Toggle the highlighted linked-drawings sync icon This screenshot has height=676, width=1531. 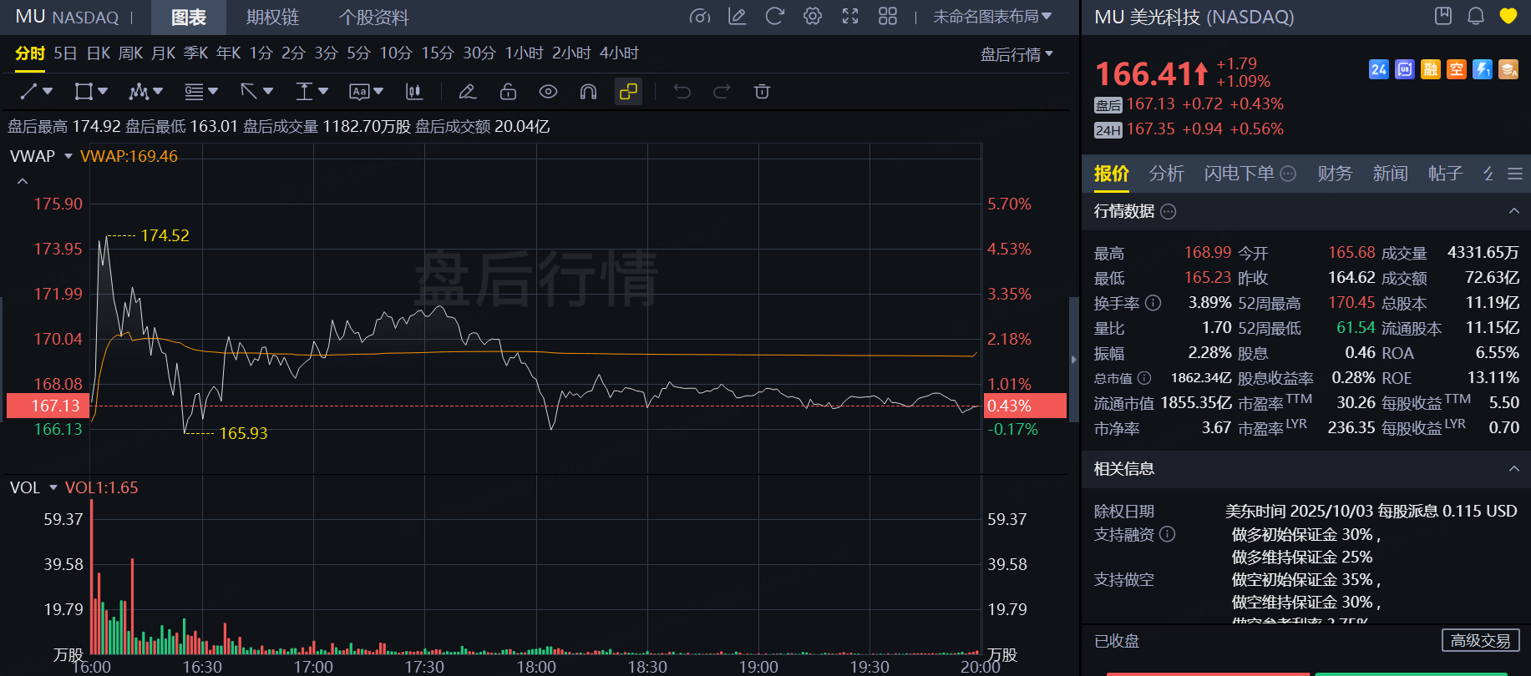pyautogui.click(x=628, y=91)
